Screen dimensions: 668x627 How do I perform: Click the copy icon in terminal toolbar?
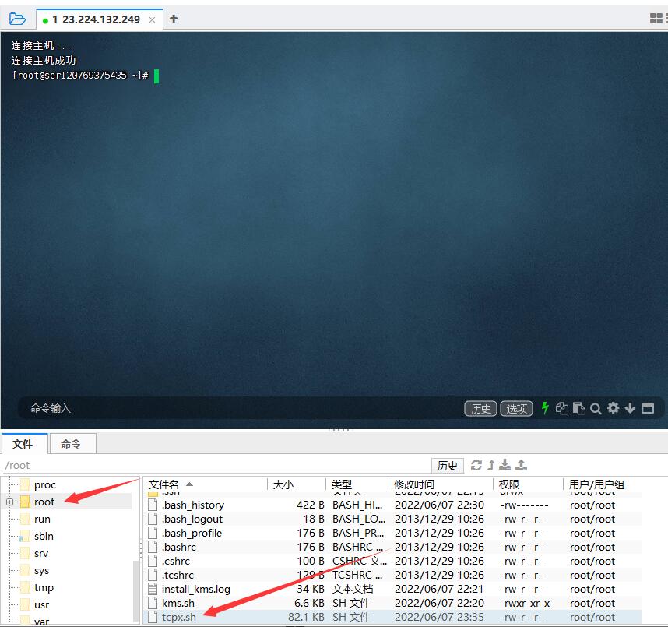point(562,408)
